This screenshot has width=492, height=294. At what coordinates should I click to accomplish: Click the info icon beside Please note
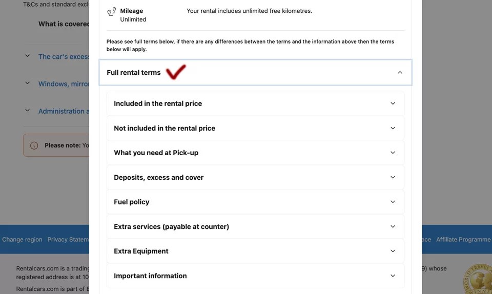[x=34, y=145]
